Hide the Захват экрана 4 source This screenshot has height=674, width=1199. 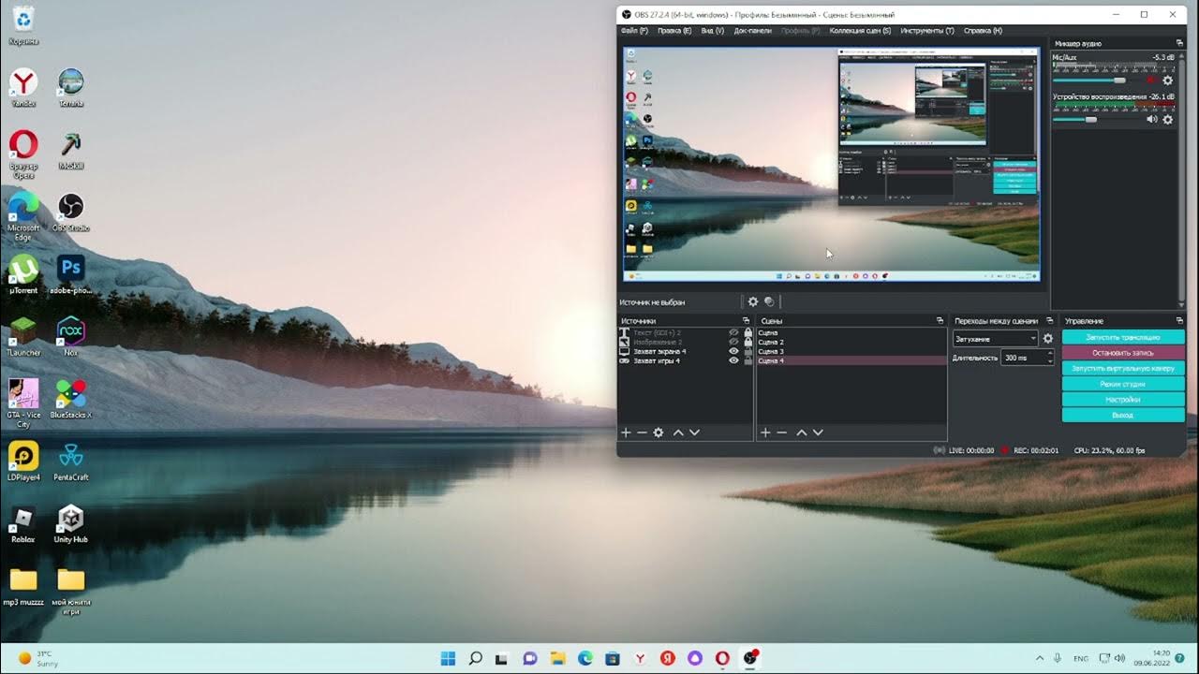[x=734, y=351]
